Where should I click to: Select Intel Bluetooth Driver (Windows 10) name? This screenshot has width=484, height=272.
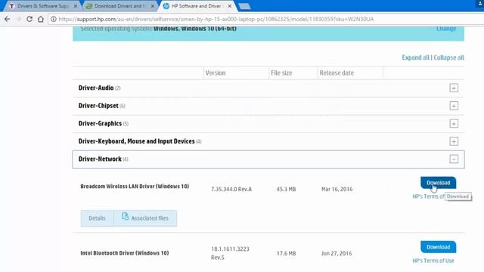(x=124, y=253)
